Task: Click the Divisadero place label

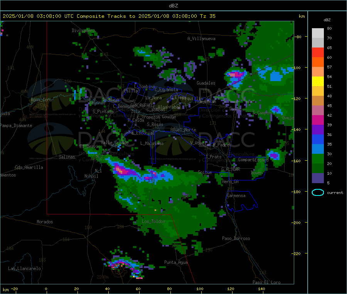Action: tap(83, 31)
